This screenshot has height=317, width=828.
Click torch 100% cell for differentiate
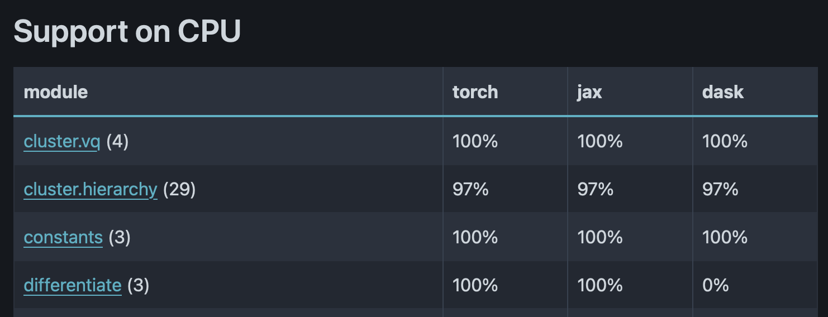tap(475, 286)
